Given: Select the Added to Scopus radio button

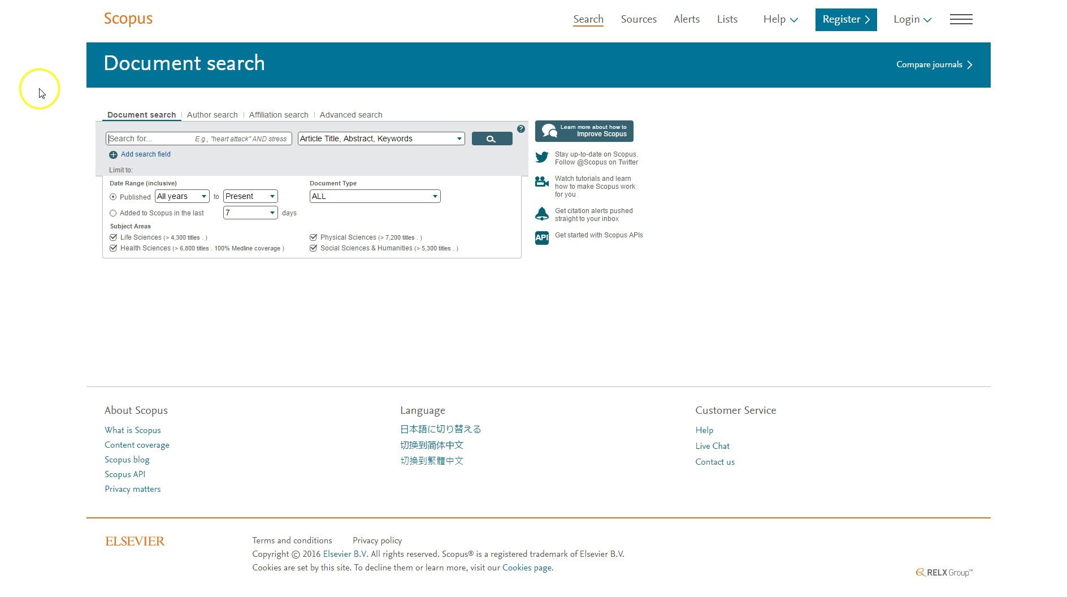Looking at the screenshot, I should click(x=112, y=213).
